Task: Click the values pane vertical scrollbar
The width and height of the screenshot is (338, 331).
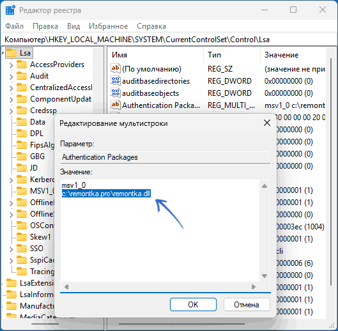Action: tap(331, 171)
